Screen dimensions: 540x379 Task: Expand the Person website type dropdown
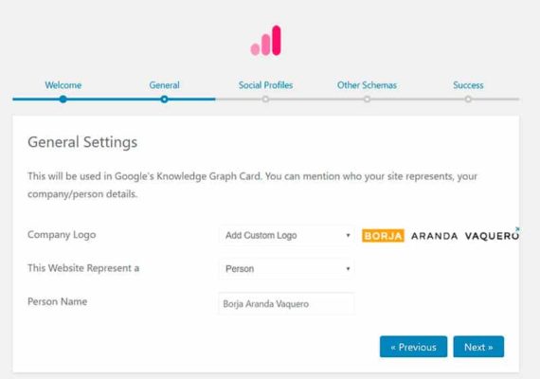pos(286,268)
